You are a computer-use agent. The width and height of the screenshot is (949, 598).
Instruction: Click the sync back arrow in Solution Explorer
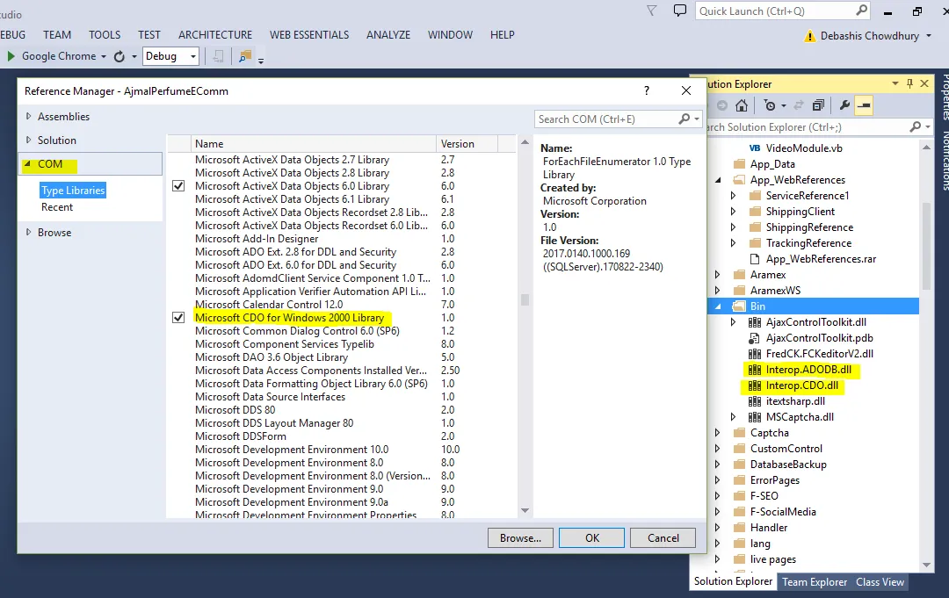[798, 105]
